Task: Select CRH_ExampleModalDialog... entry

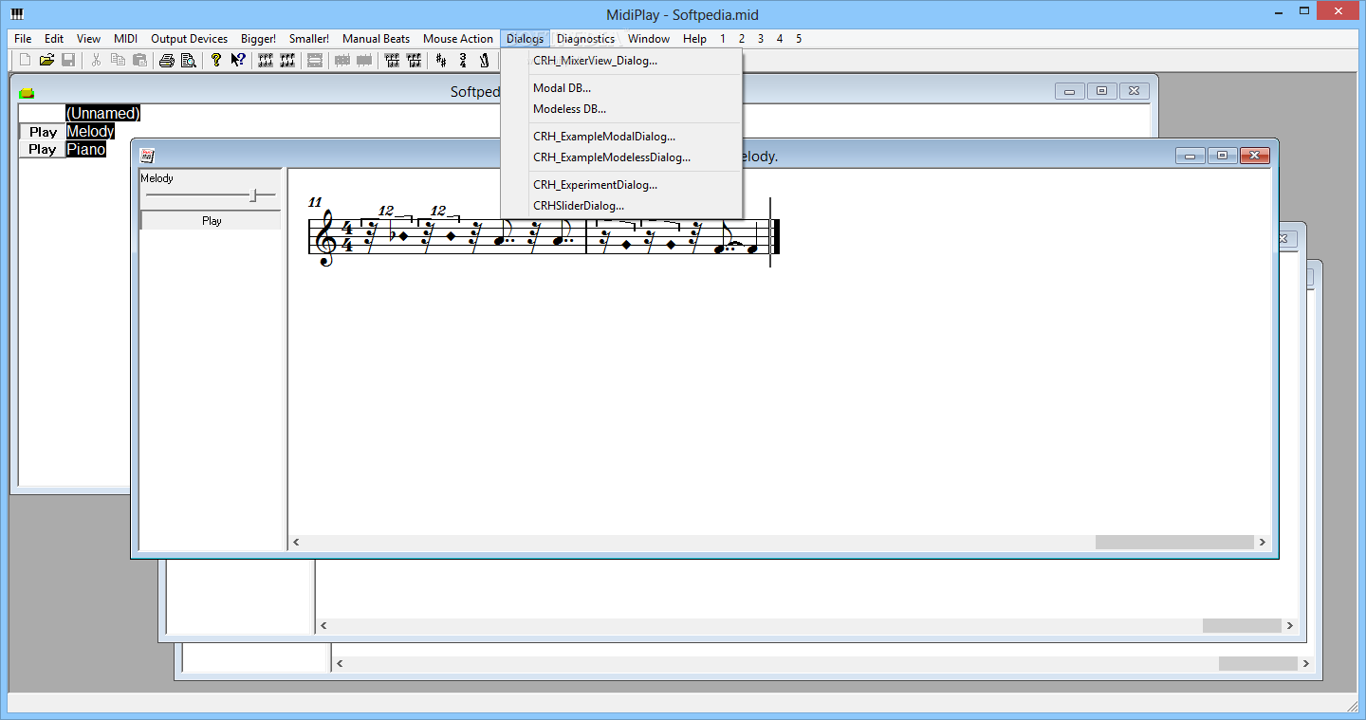Action: [x=621, y=137]
